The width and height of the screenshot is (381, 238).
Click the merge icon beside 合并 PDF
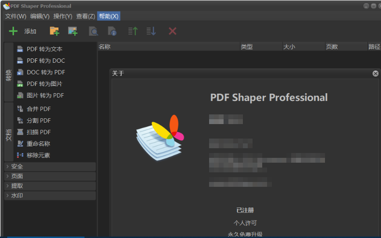[x=20, y=109]
